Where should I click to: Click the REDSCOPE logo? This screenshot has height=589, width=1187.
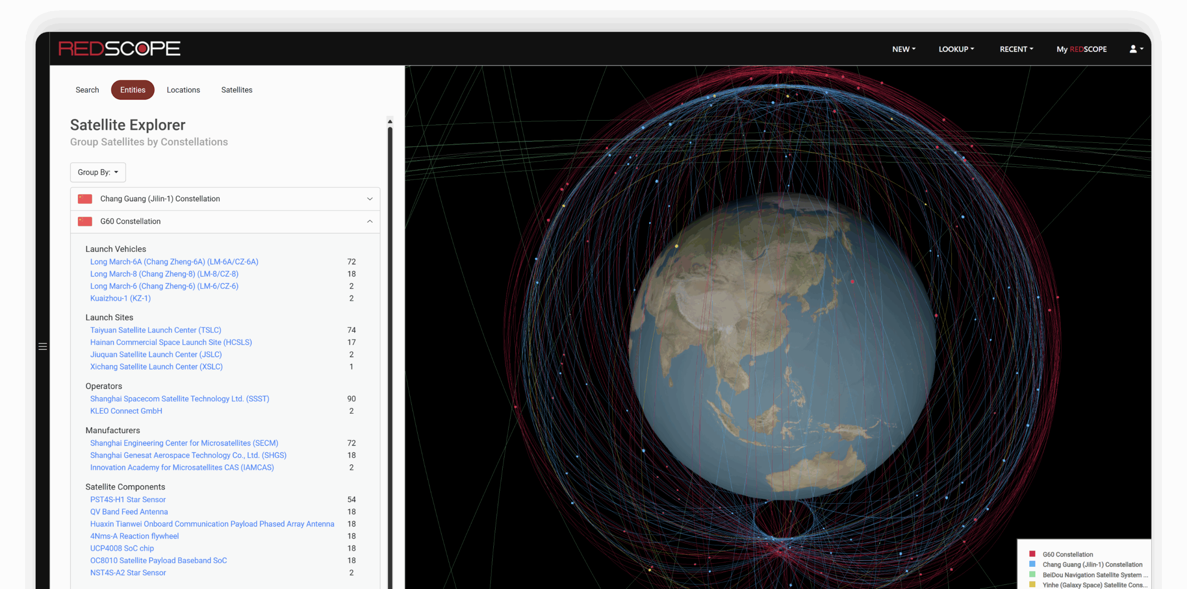[x=119, y=48]
